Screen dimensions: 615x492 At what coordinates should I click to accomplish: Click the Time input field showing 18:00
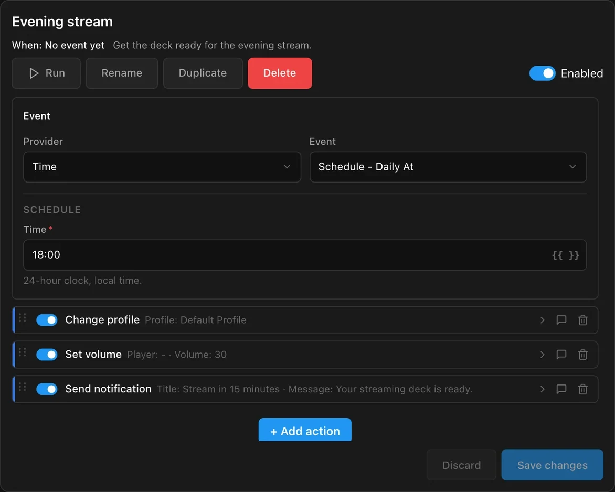305,255
